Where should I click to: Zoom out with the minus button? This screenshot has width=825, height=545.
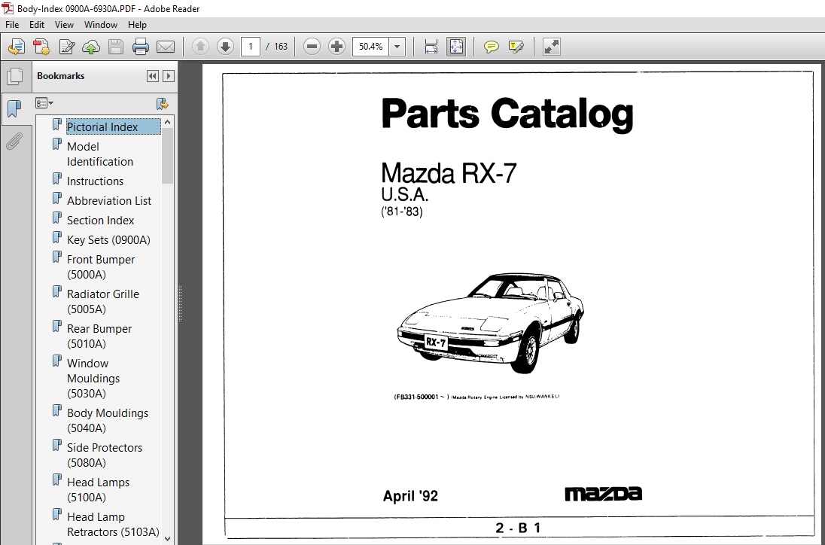[x=312, y=47]
